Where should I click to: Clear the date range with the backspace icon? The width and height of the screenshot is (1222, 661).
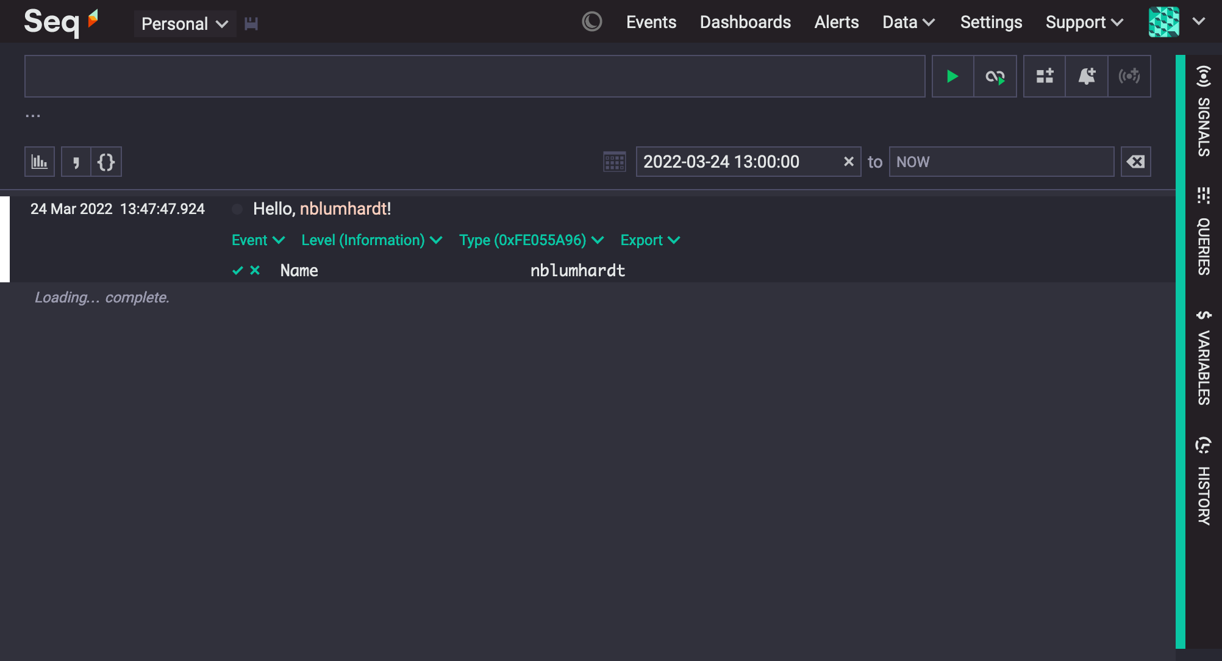click(1136, 162)
